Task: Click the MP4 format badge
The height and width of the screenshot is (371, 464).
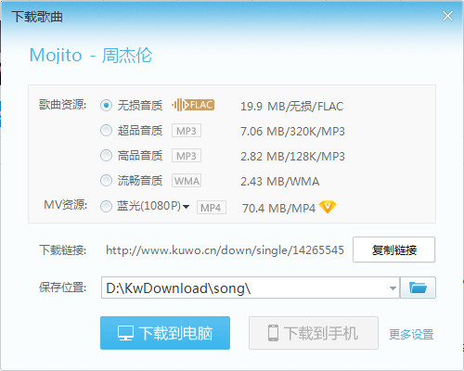Action: point(212,208)
